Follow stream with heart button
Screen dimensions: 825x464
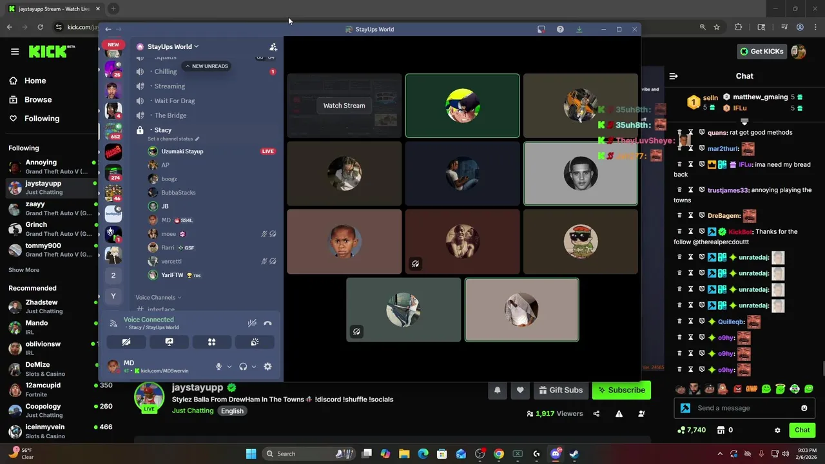[x=520, y=390]
